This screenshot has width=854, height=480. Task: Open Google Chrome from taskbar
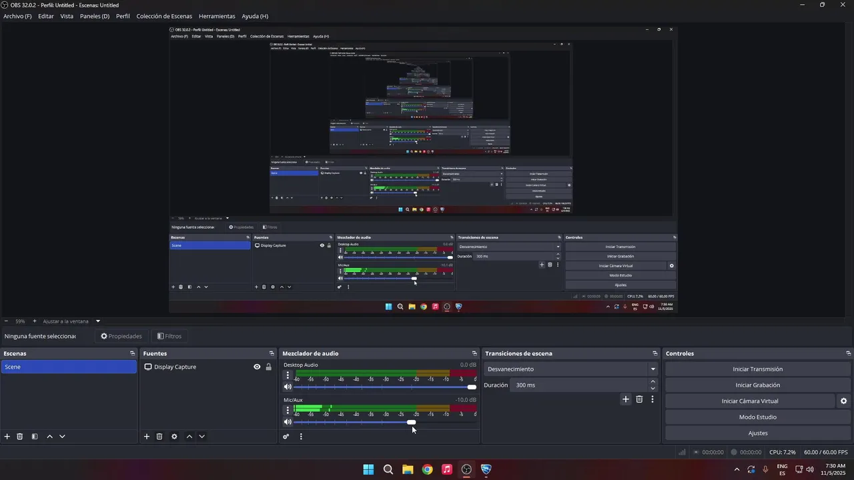427,469
